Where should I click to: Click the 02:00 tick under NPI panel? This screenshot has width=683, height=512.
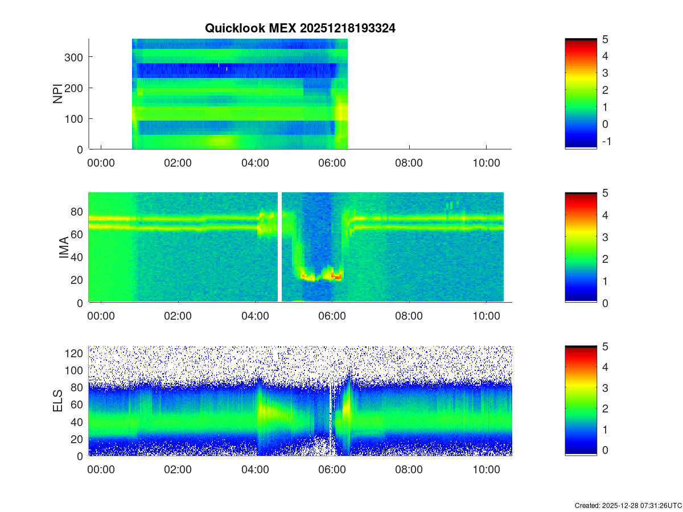pos(178,163)
